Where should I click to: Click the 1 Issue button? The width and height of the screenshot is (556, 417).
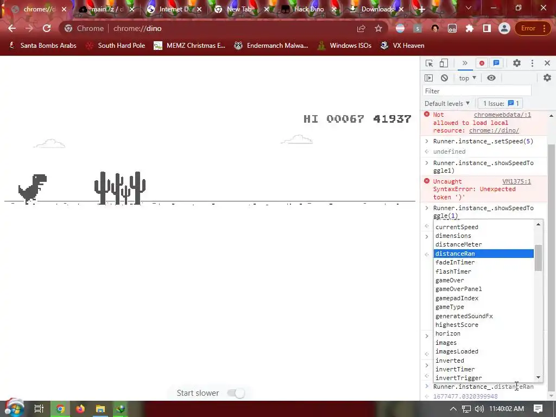501,104
